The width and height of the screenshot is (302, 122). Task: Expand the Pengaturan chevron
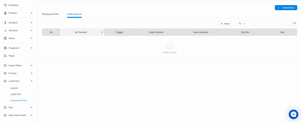click(32, 48)
